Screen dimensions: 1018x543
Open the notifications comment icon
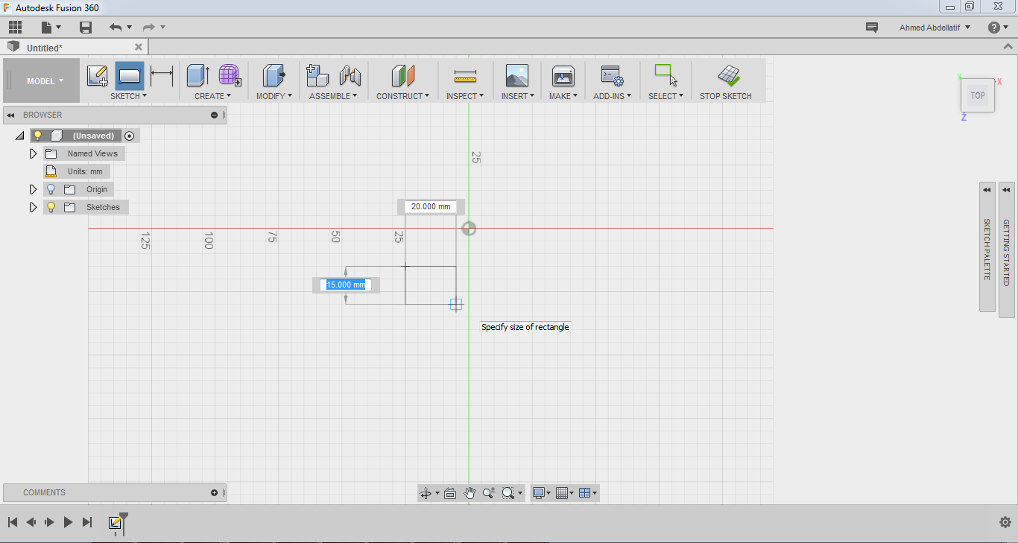(x=871, y=28)
